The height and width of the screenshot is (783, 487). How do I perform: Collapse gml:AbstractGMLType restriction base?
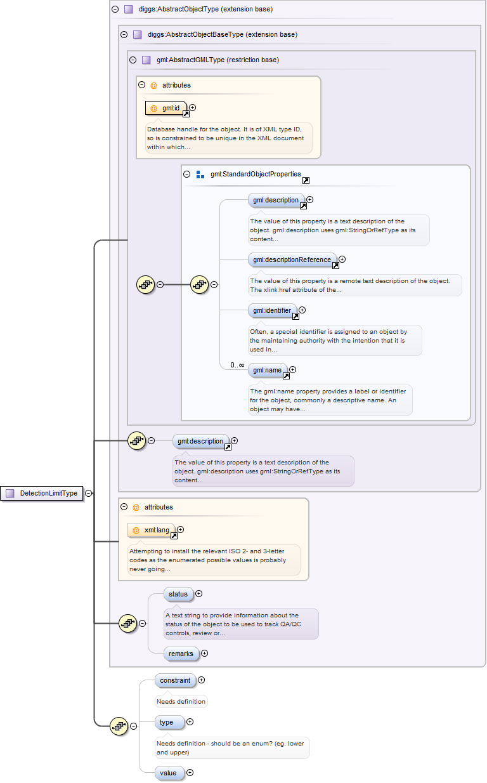pyautogui.click(x=133, y=60)
